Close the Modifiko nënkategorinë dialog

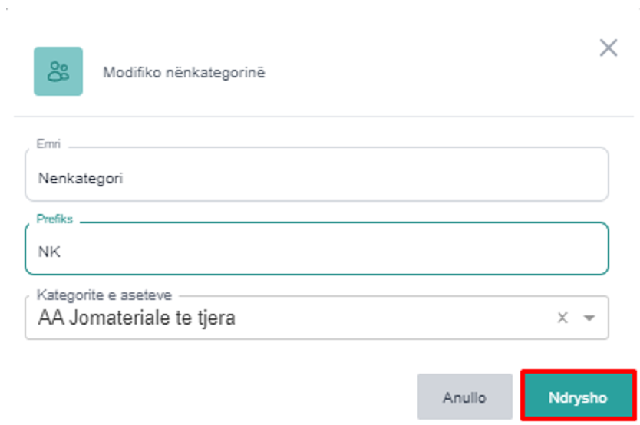pyautogui.click(x=608, y=48)
